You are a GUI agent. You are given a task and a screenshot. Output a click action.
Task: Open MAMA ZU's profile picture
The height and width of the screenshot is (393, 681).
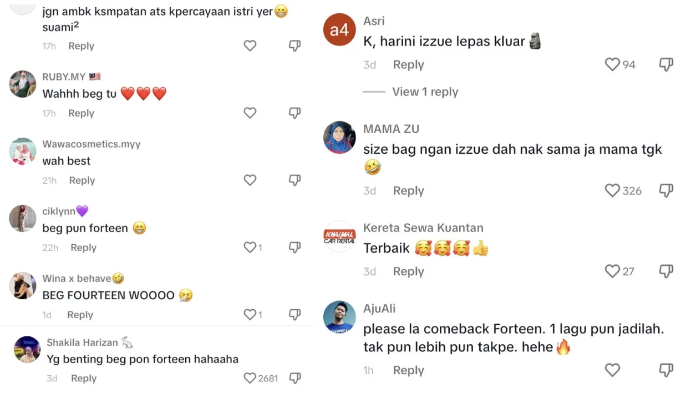[339, 137]
